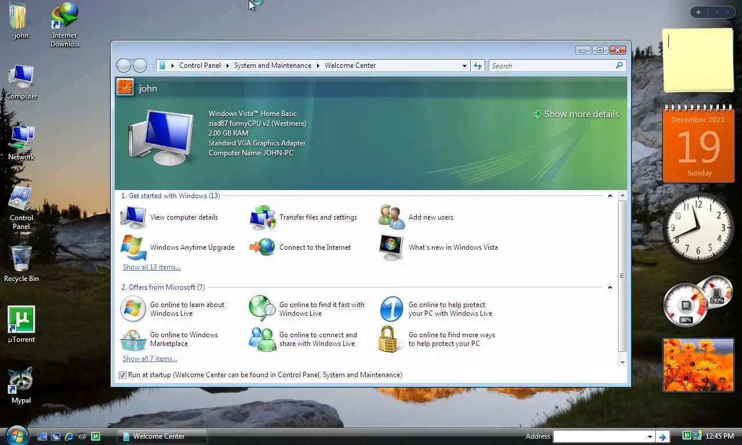This screenshot has height=445, width=742.
Task: Click the Calendar gadget showing 19
Action: [699, 144]
